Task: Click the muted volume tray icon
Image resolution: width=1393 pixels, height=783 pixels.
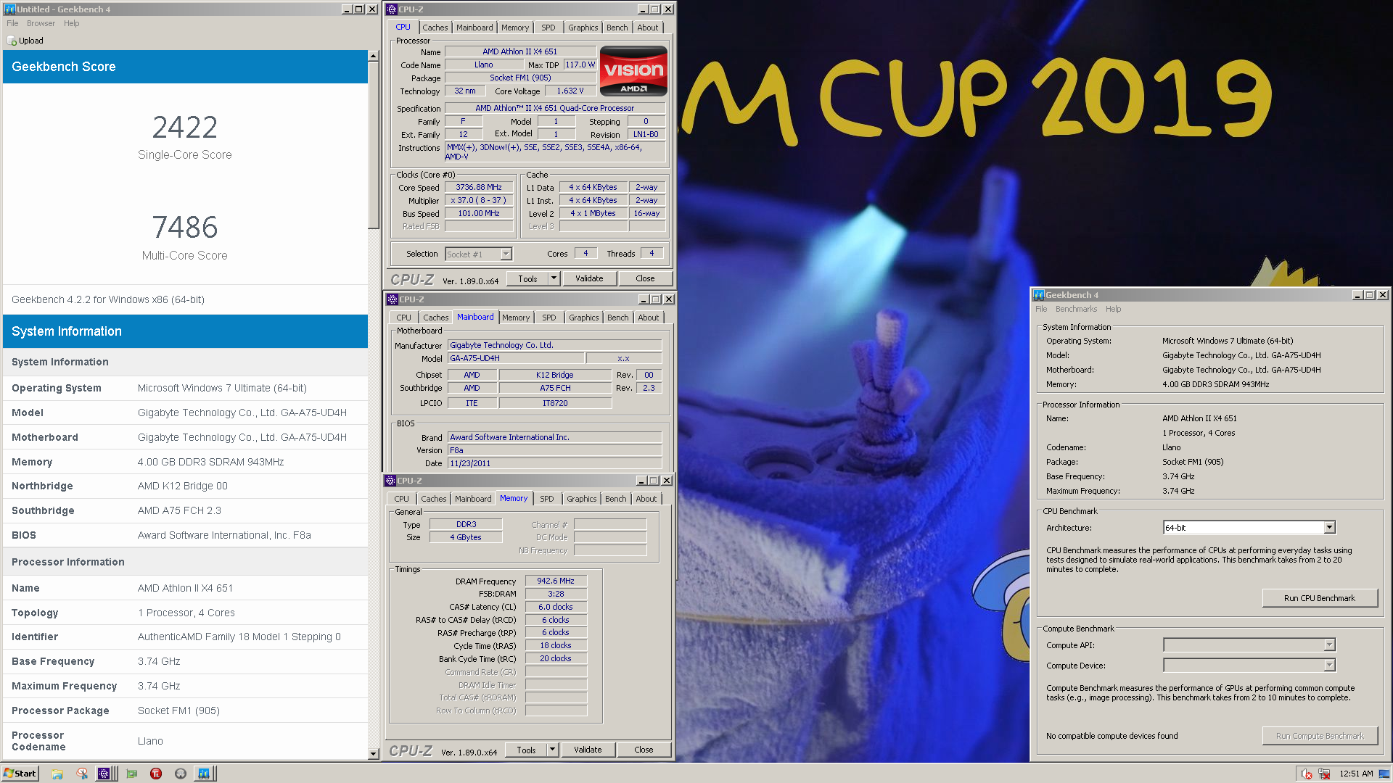Action: tap(1306, 774)
